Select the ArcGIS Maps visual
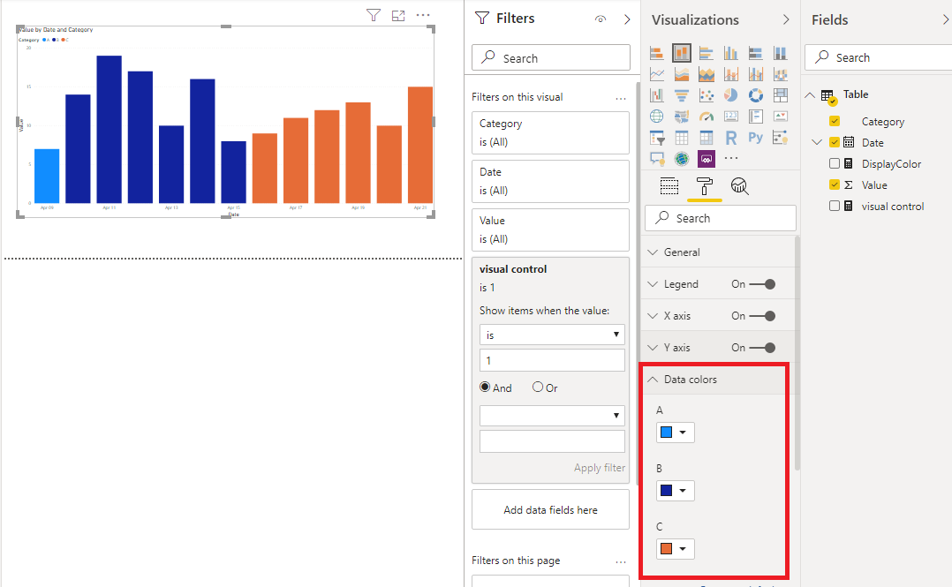This screenshot has height=587, width=952. tap(682, 159)
